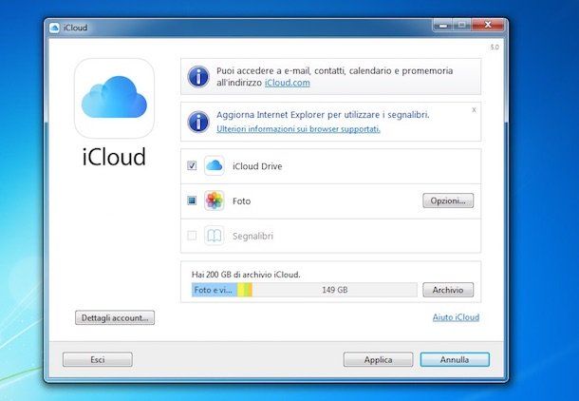Click the iCloud heading under the logo

pos(114,157)
